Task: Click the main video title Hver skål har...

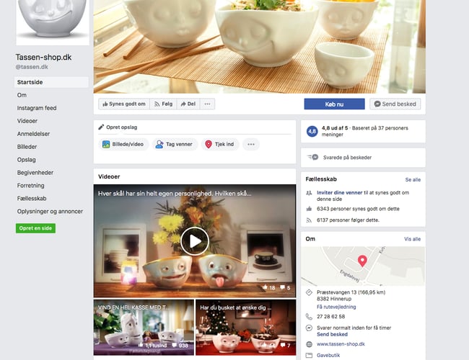Action: (x=175, y=194)
